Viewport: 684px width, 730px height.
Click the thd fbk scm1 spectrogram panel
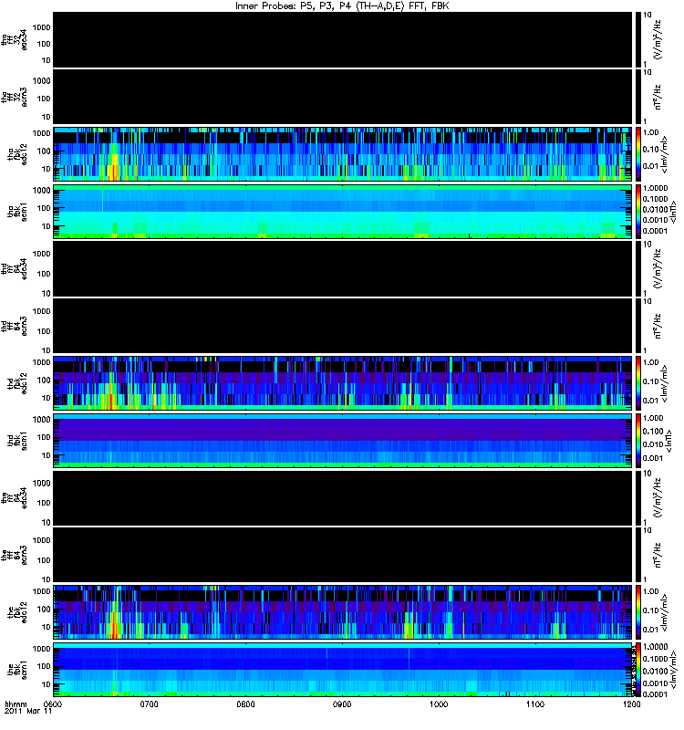tap(343, 441)
